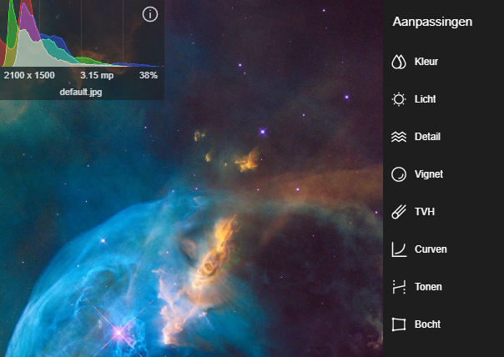Select the Tonen levels icon
The height and width of the screenshot is (357, 504).
[399, 287]
